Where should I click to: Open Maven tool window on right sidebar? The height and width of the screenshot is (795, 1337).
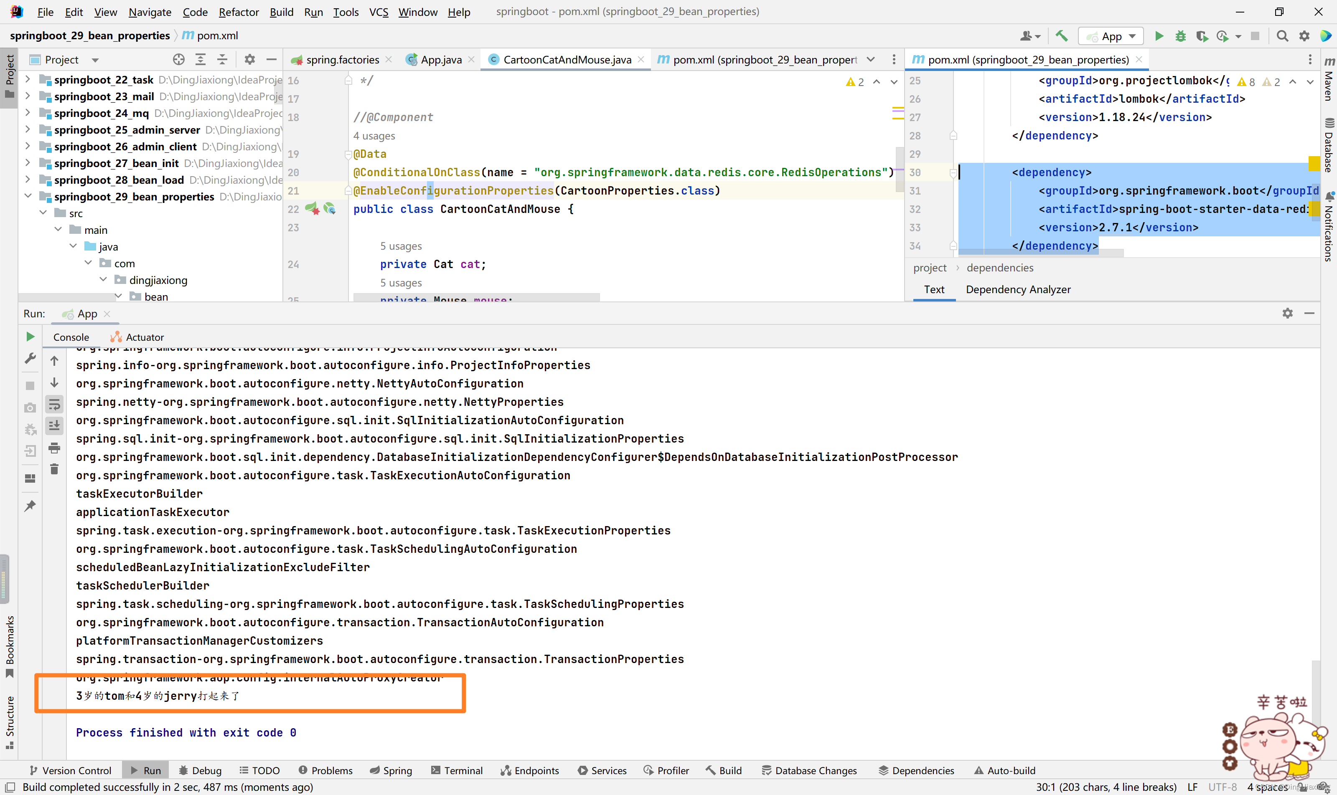coord(1329,79)
